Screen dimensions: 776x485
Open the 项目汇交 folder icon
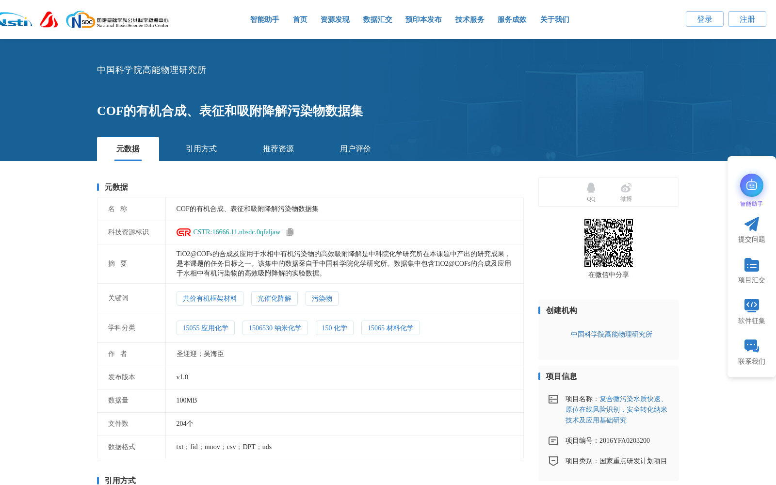(x=751, y=265)
